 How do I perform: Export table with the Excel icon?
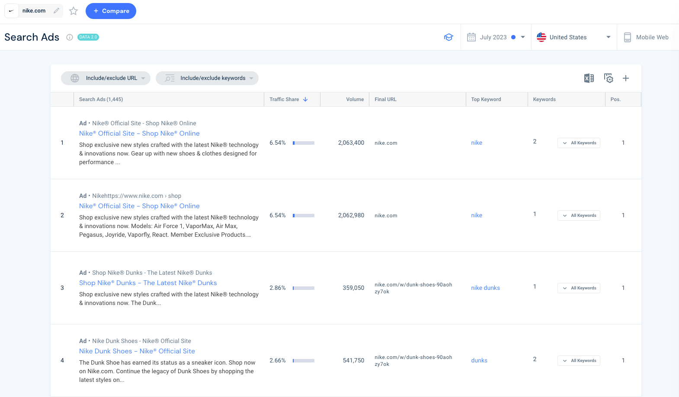pos(589,78)
